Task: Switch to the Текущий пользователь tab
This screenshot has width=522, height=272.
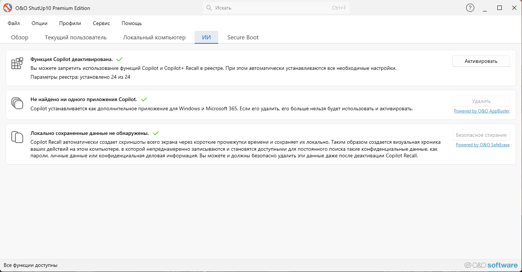Action: [x=76, y=37]
